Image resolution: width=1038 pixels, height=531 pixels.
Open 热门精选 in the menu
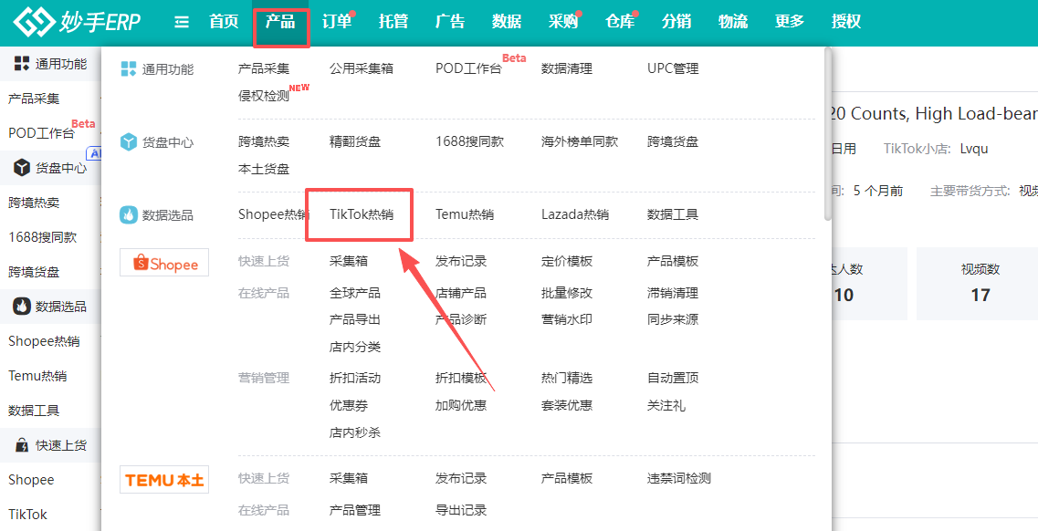pos(567,379)
